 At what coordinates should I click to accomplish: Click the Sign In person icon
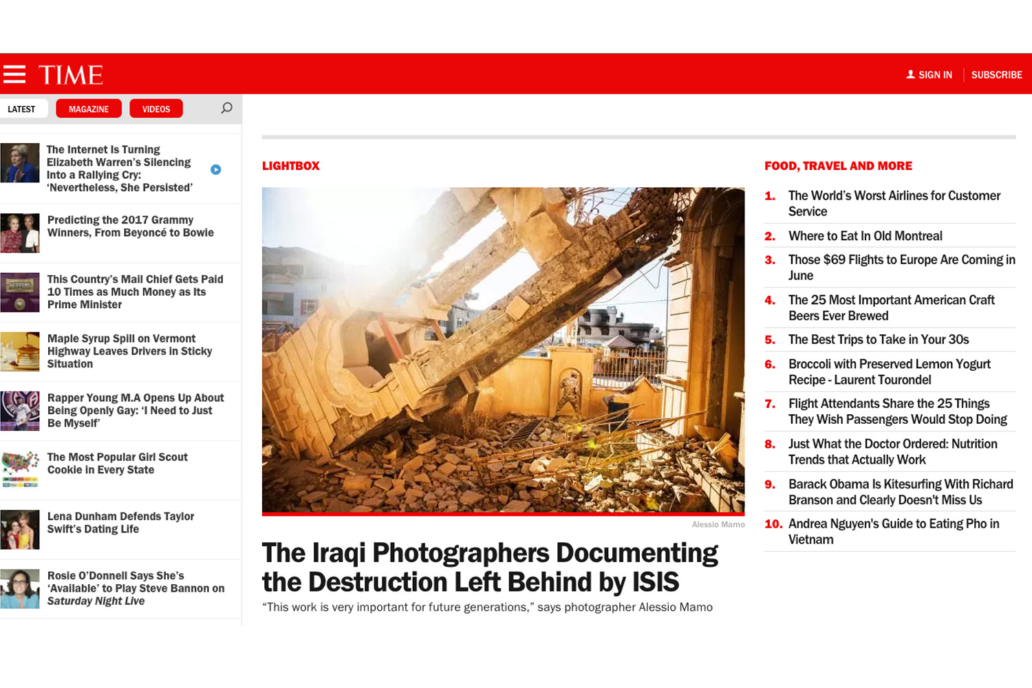[x=910, y=74]
